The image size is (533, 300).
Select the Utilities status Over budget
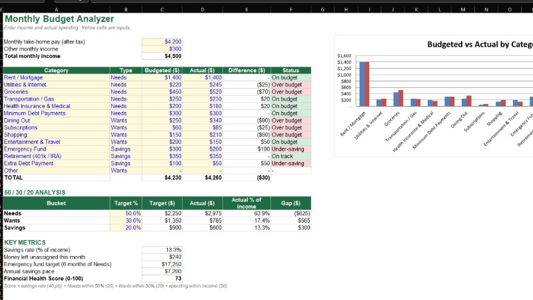[x=290, y=85]
